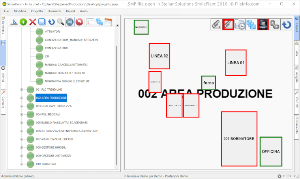Expand the 010 TARATURA tree node
Image resolution: width=300 pixels, height=179 pixels.
(x=22, y=164)
